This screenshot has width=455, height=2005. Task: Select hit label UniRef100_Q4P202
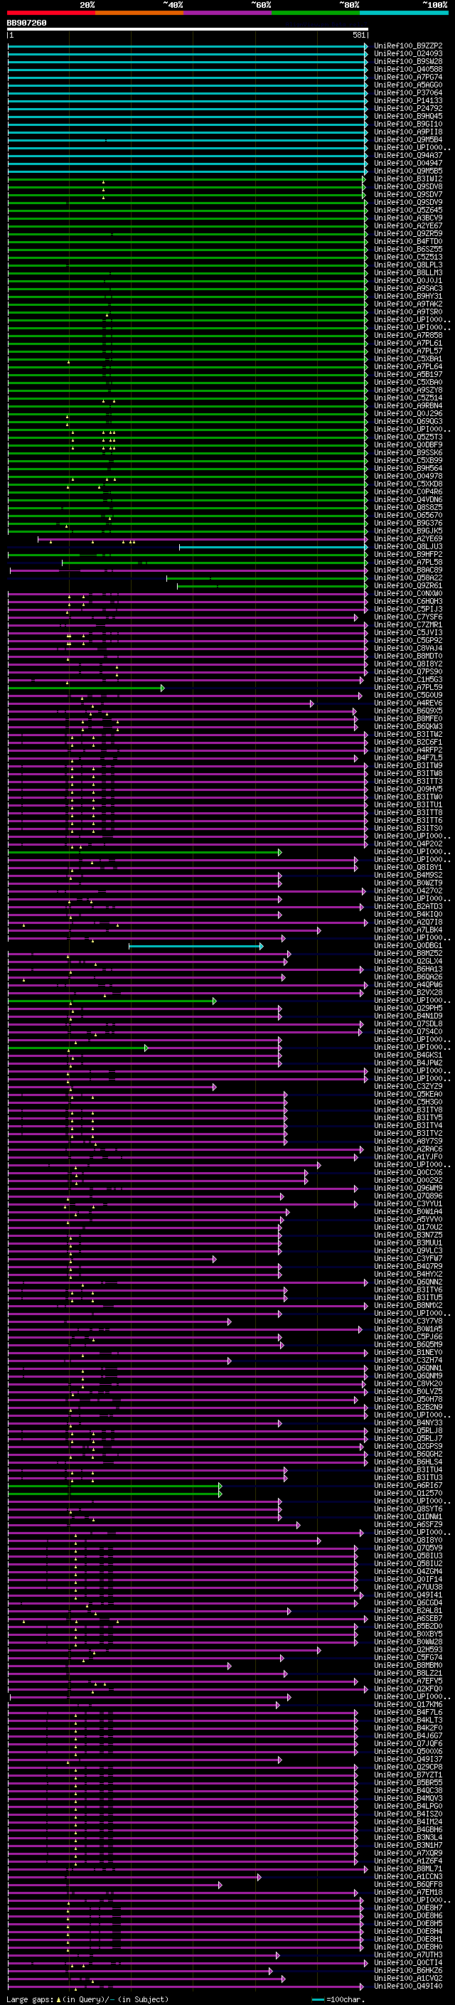(408, 844)
